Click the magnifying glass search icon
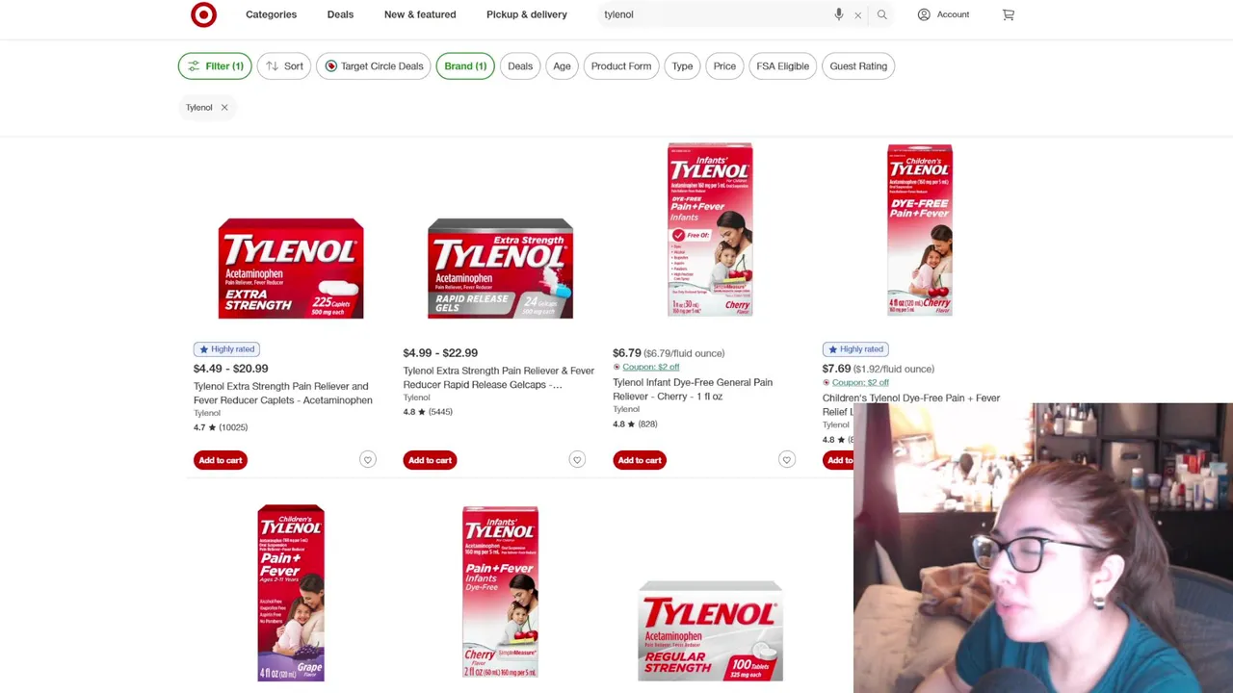The width and height of the screenshot is (1233, 693). click(x=881, y=14)
